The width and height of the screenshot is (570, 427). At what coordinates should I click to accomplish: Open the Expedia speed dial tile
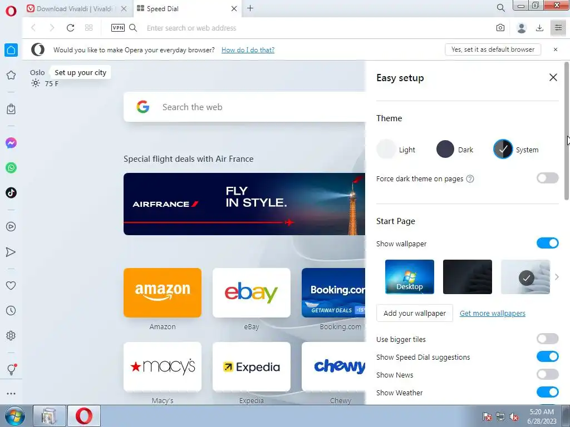pos(252,367)
